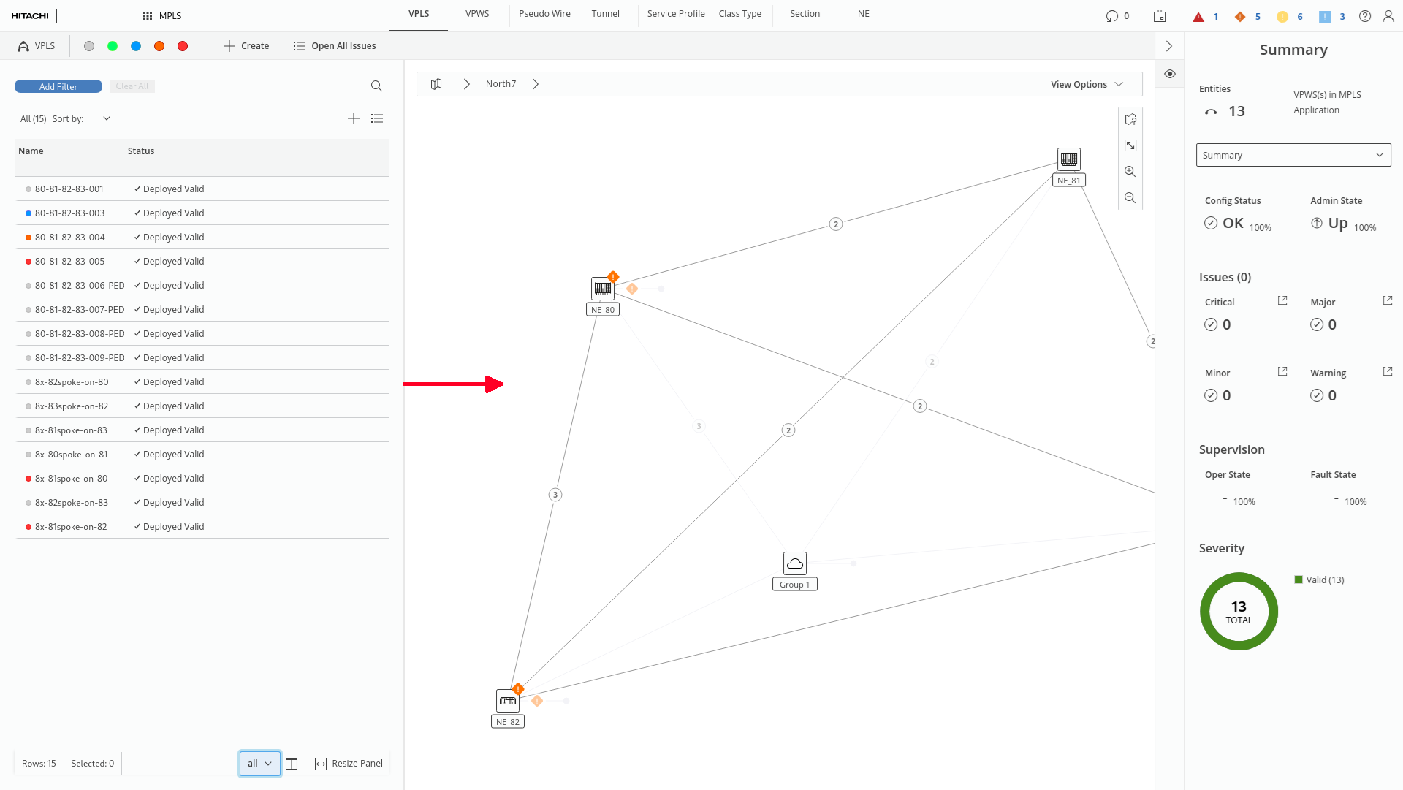This screenshot has width=1403, height=790.
Task: Click the NE_81 node icon
Action: coord(1068,159)
